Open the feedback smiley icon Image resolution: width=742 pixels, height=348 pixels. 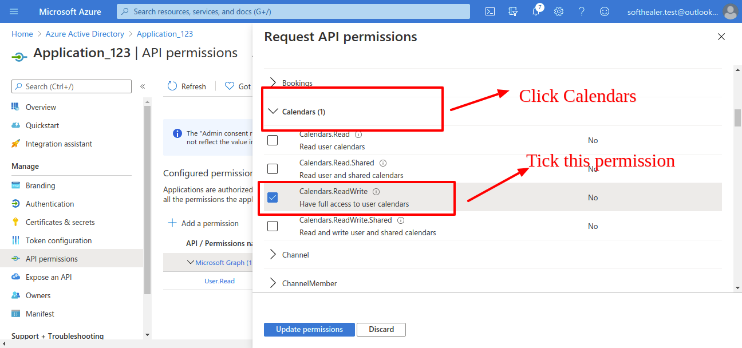click(x=605, y=11)
